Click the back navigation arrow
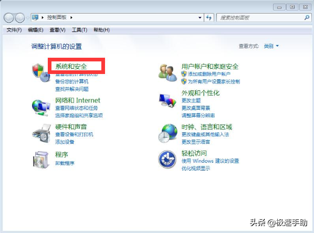Image resolution: width=314 pixels, height=233 pixels. click(9, 18)
